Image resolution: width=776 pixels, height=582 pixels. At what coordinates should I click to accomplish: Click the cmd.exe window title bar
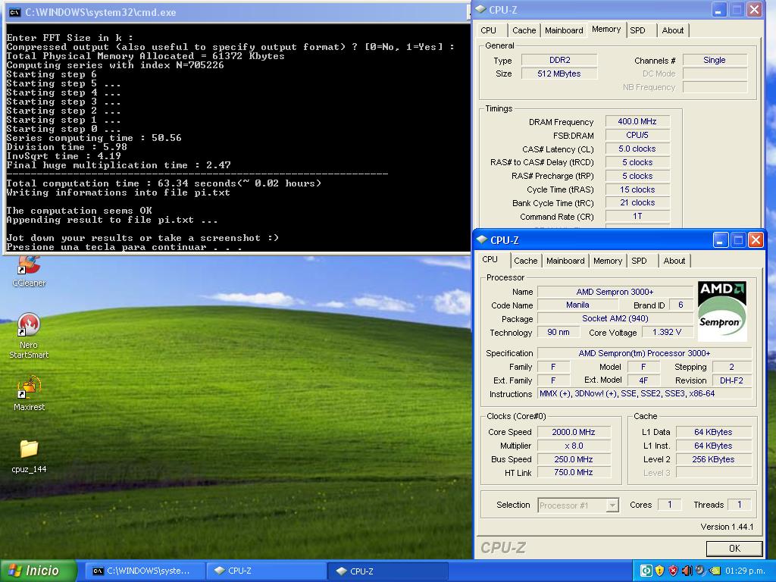[x=236, y=12]
